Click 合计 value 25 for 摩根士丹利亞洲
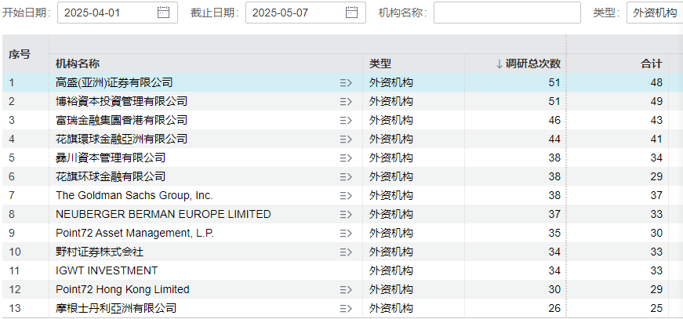 click(656, 308)
